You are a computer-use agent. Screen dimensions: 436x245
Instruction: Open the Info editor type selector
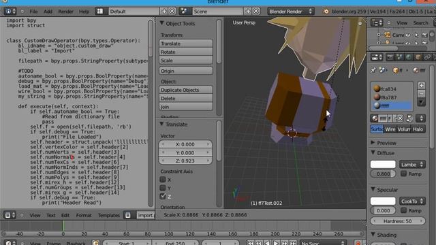click(11, 12)
